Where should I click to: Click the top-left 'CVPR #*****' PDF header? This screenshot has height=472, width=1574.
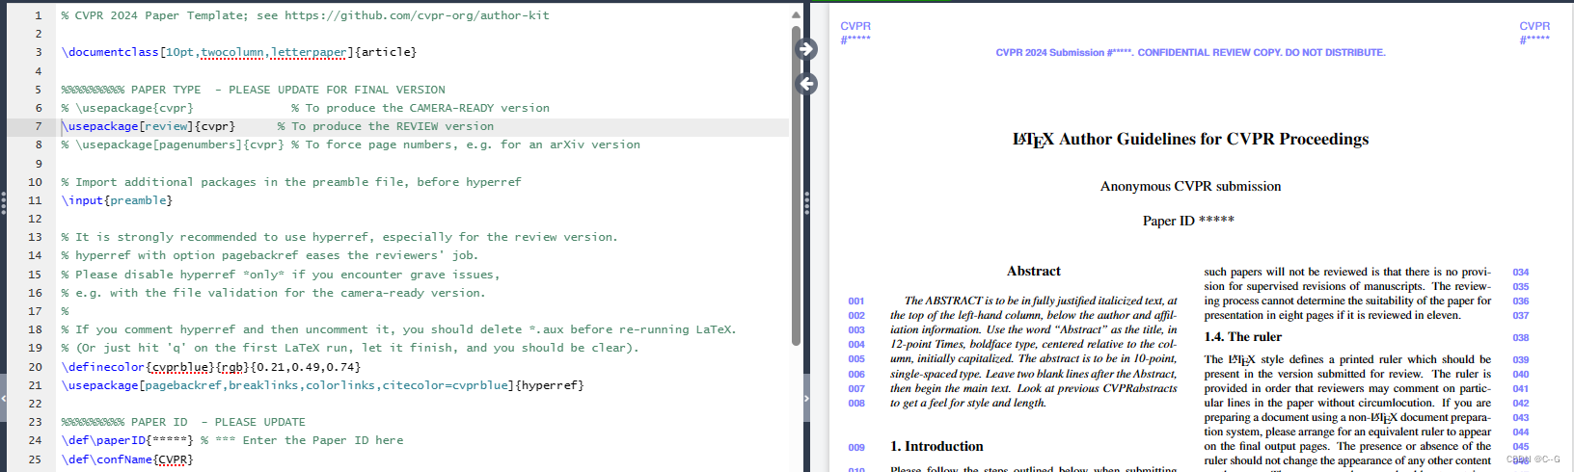pos(855,33)
